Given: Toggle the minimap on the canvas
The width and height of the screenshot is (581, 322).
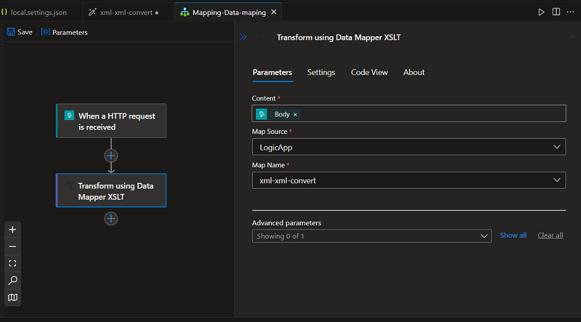Looking at the screenshot, I should tap(13, 298).
